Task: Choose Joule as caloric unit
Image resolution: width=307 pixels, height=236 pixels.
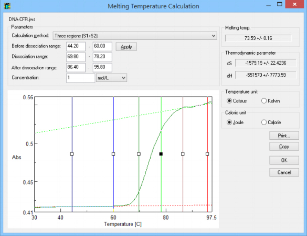Action: pos(230,122)
